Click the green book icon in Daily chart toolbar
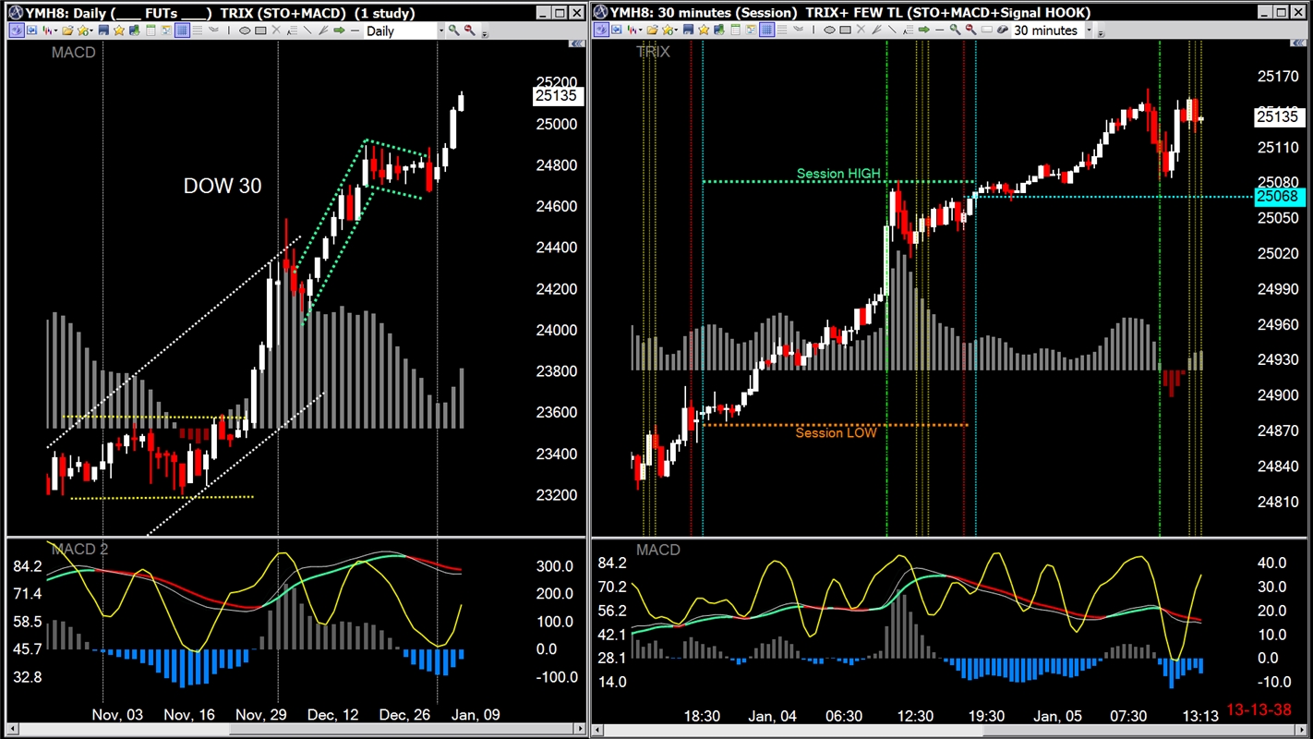The image size is (1313, 739). pos(134,30)
